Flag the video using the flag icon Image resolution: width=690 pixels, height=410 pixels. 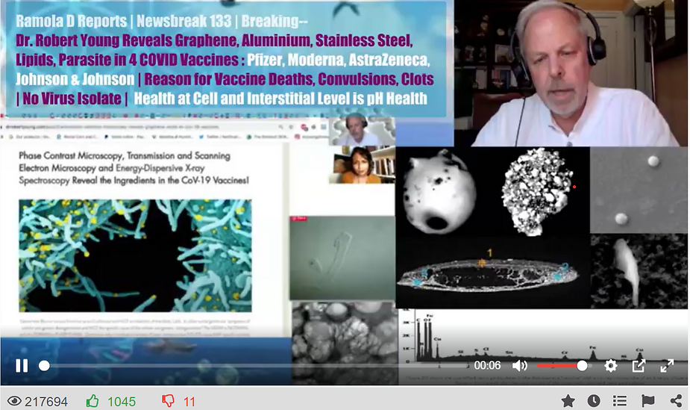[647, 401]
